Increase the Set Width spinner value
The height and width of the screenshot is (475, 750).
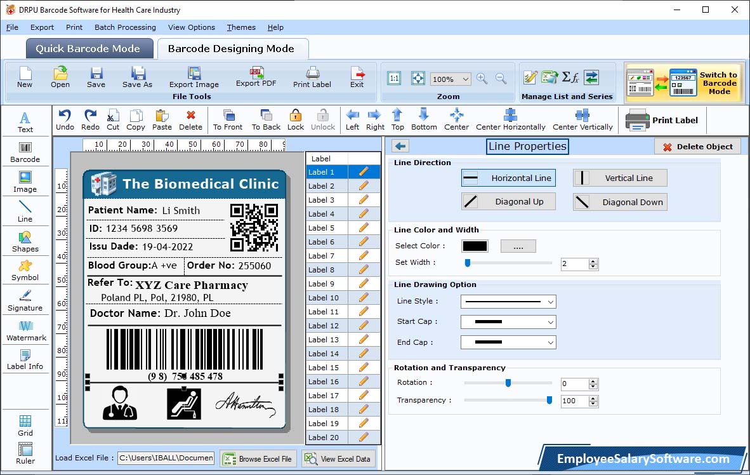593,262
